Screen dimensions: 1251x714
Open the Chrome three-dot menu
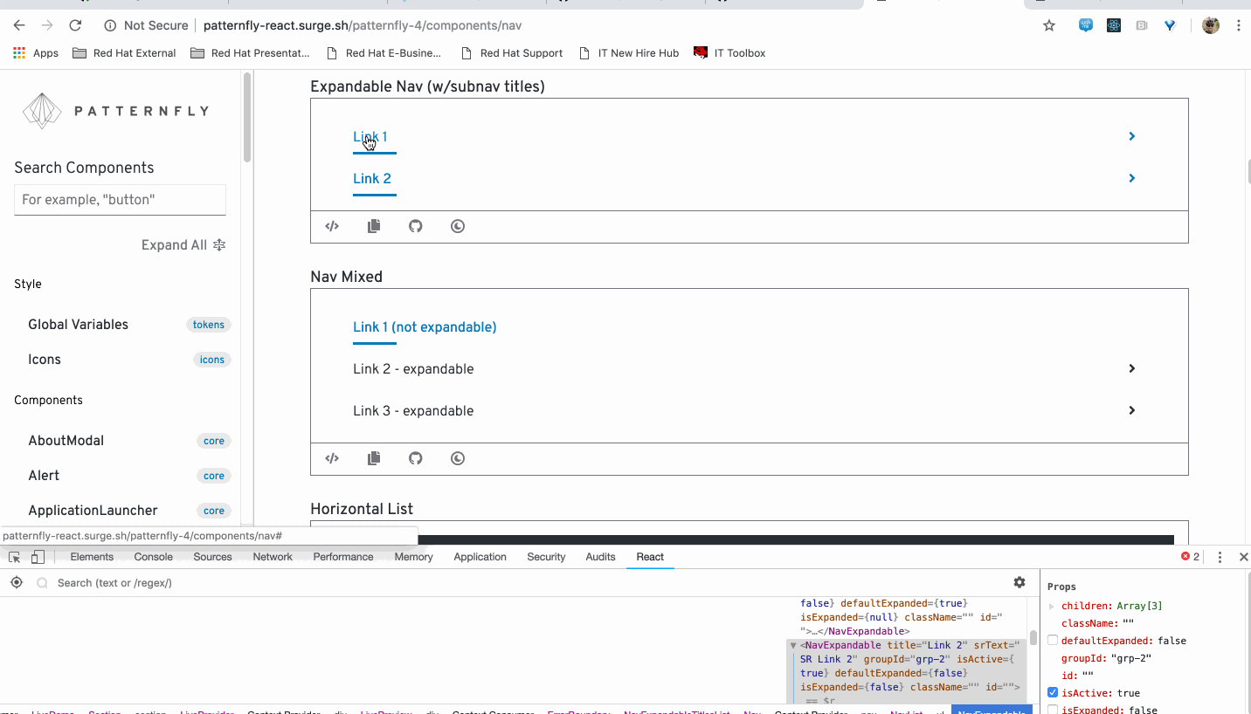(1239, 25)
